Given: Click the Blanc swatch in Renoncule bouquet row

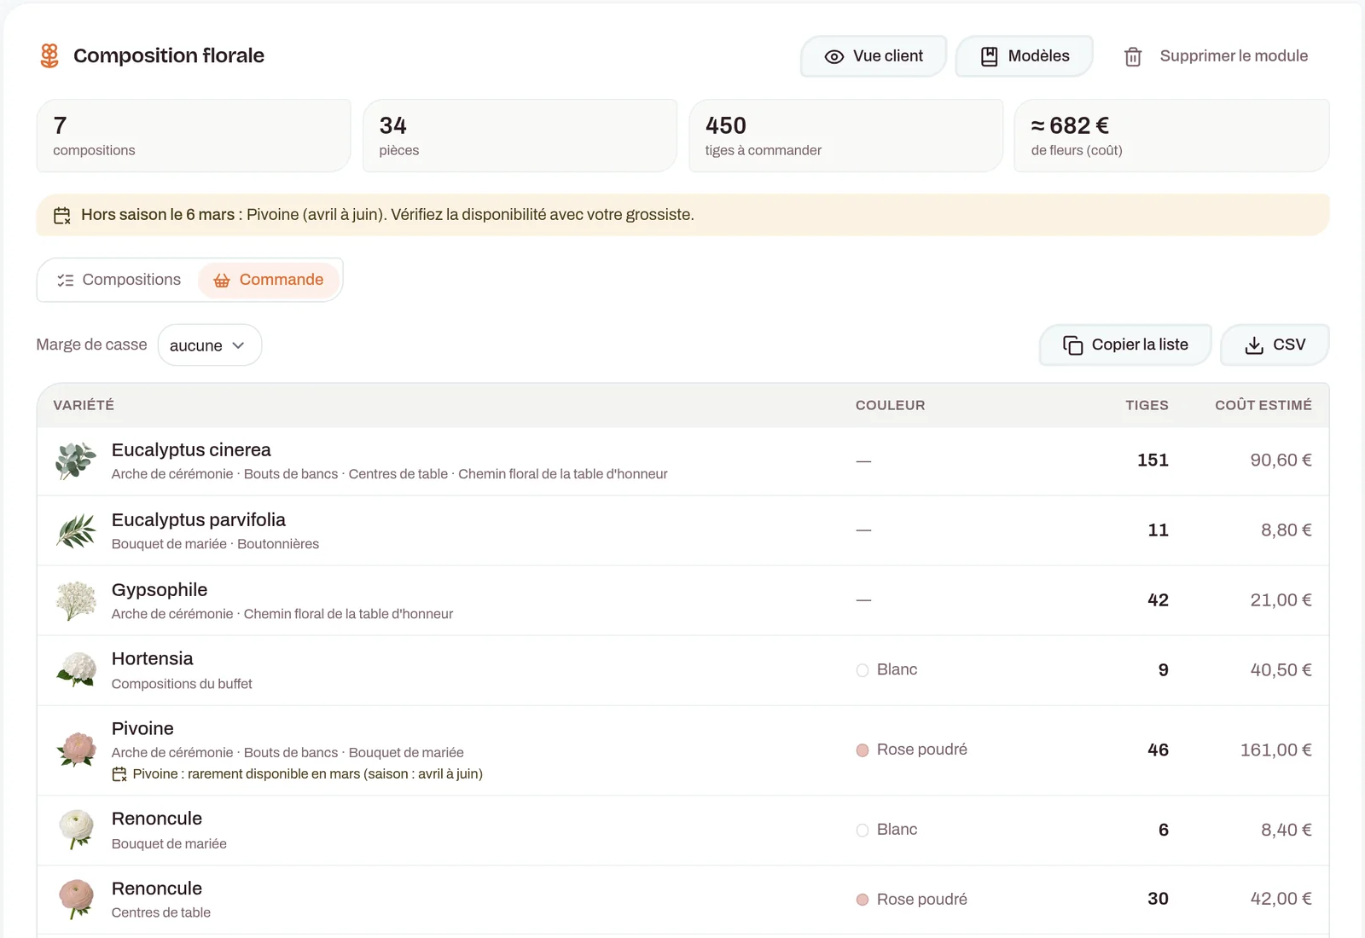Looking at the screenshot, I should click(863, 831).
